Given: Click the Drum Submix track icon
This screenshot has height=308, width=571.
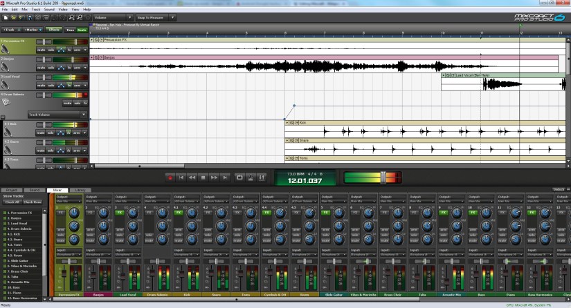Looking at the screenshot, I should (6, 103).
